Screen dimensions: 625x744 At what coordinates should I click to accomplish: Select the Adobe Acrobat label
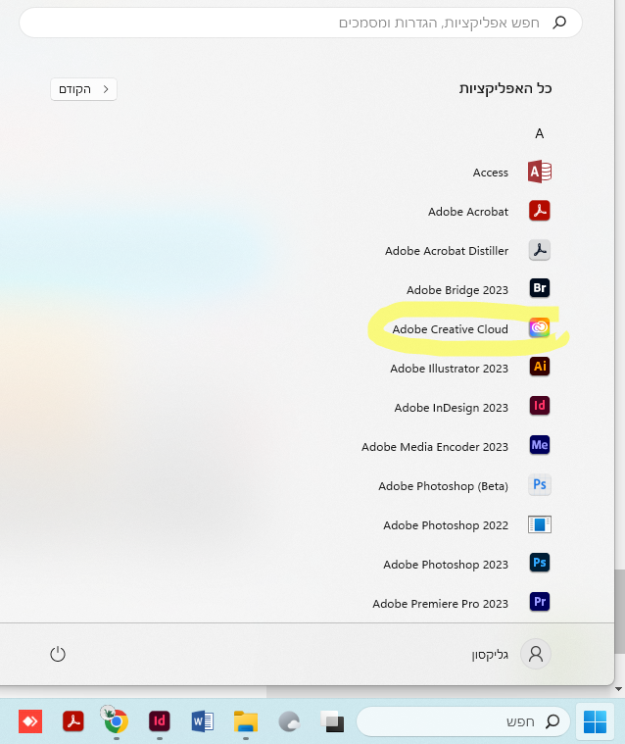[x=468, y=212]
